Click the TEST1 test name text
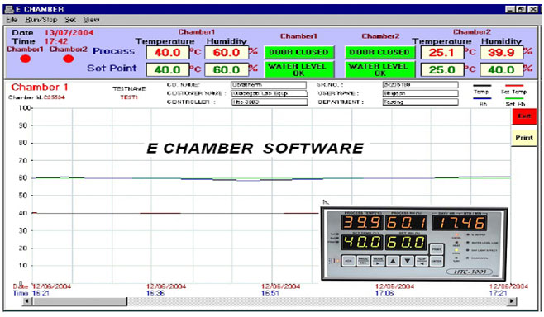 [129, 97]
